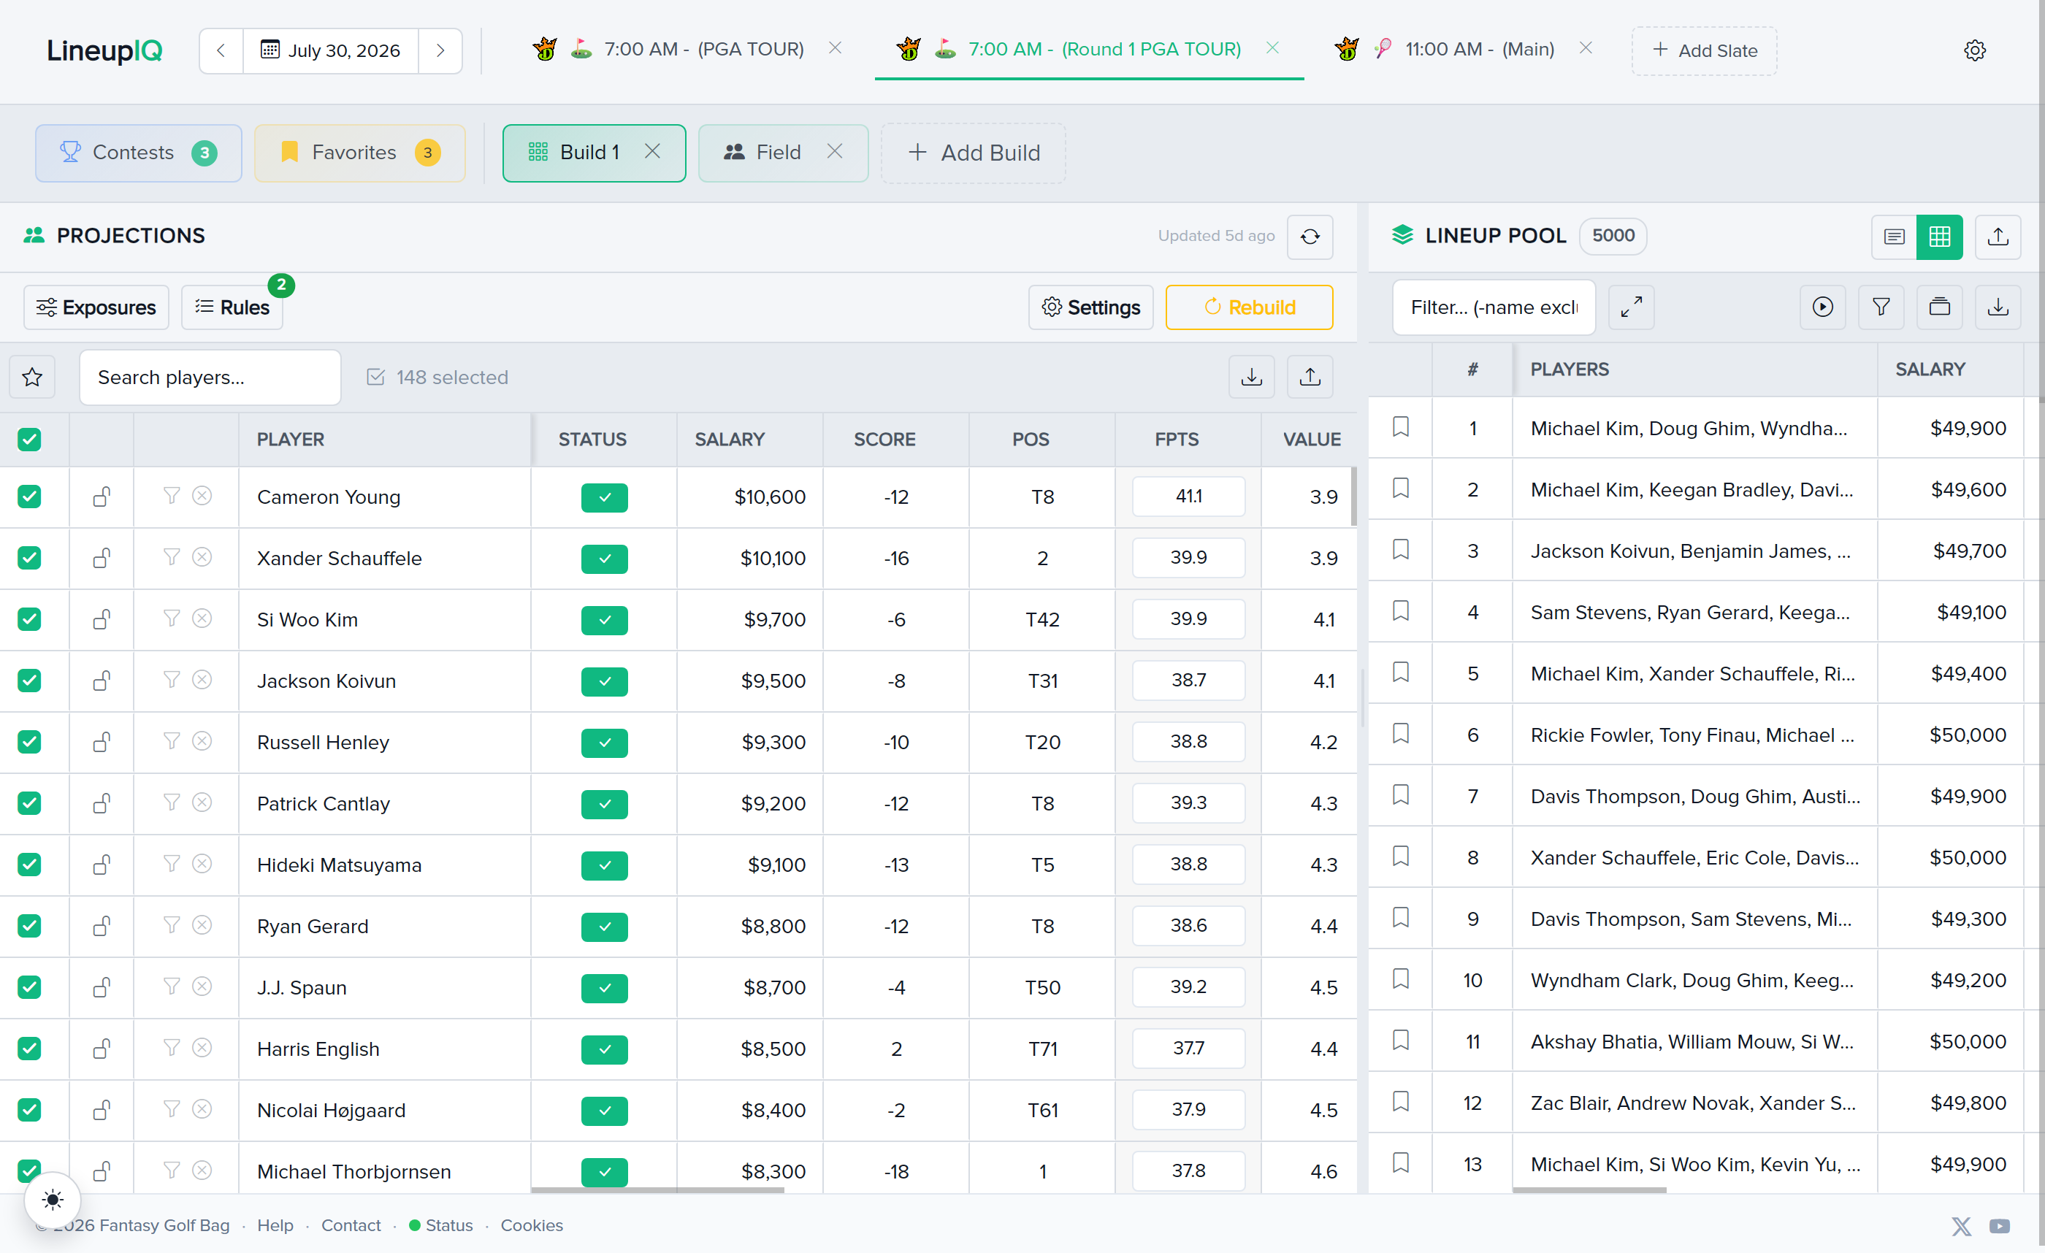Uncheck Si Woo Kim

pyautogui.click(x=30, y=619)
